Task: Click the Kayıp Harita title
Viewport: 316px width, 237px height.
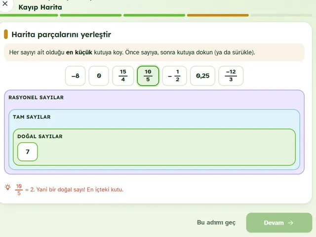Action: (x=40, y=7)
